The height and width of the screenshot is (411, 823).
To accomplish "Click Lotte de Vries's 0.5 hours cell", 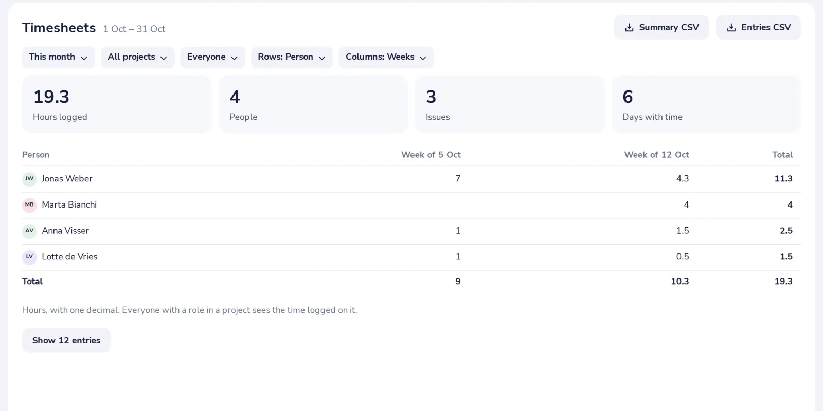I will (x=683, y=257).
